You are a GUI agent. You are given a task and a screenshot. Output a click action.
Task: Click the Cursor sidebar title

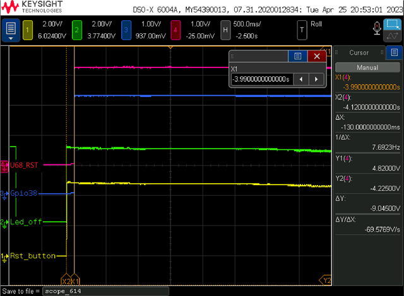point(359,53)
